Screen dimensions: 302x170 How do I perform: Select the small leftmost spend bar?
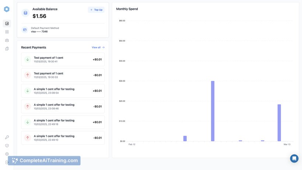185,138
